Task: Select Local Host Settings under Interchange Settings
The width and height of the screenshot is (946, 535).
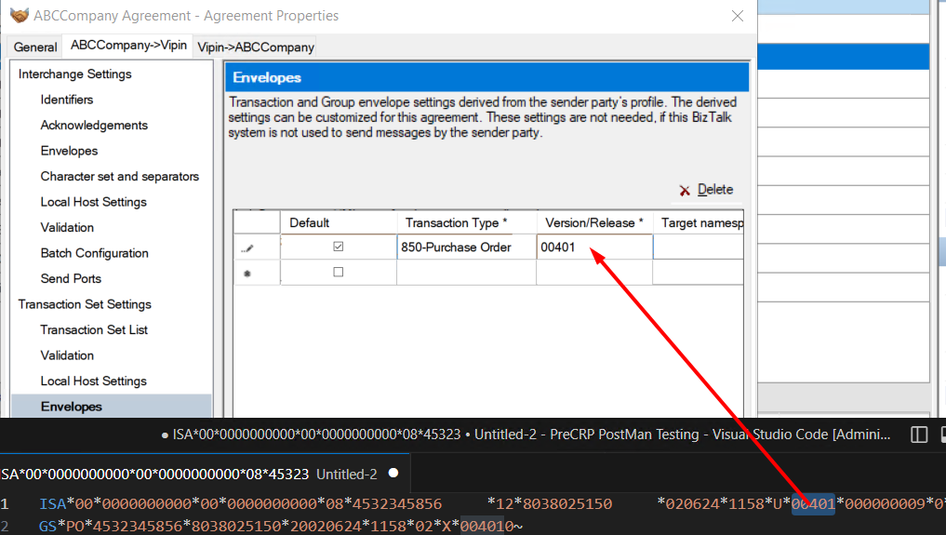Action: [x=94, y=202]
